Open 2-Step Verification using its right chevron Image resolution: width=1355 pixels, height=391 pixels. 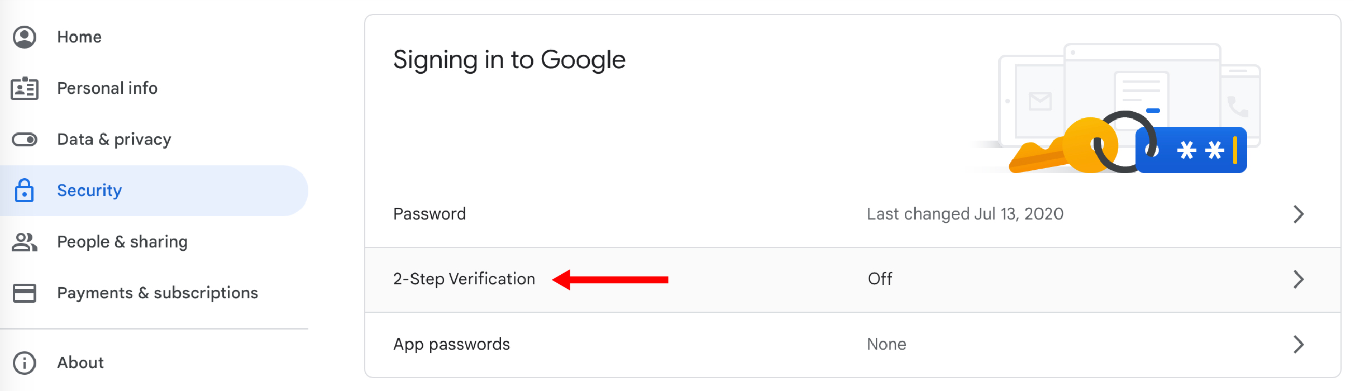pyautogui.click(x=1299, y=279)
